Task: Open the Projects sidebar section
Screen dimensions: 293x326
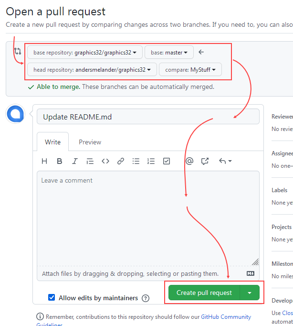Action: click(x=282, y=227)
